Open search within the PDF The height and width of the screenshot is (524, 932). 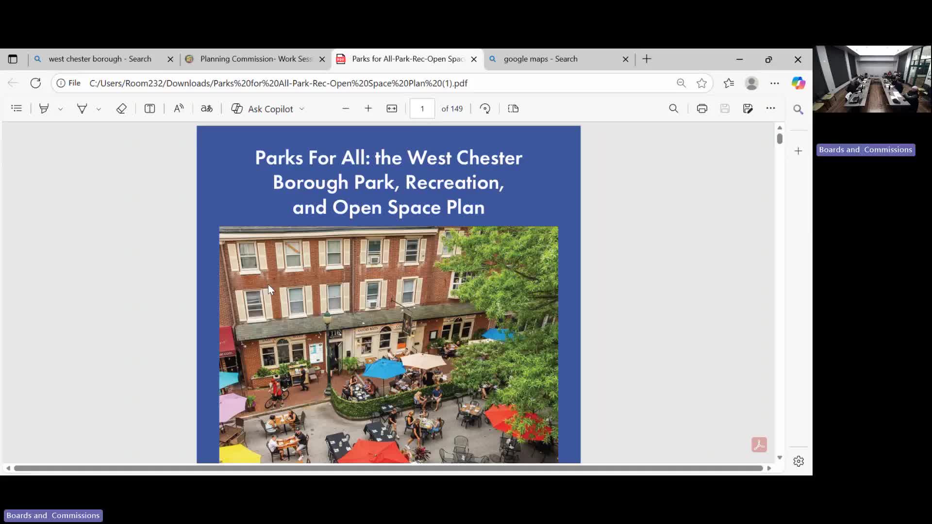pos(674,108)
